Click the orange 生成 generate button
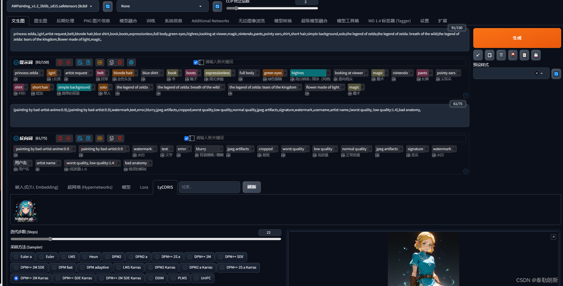 click(517, 38)
